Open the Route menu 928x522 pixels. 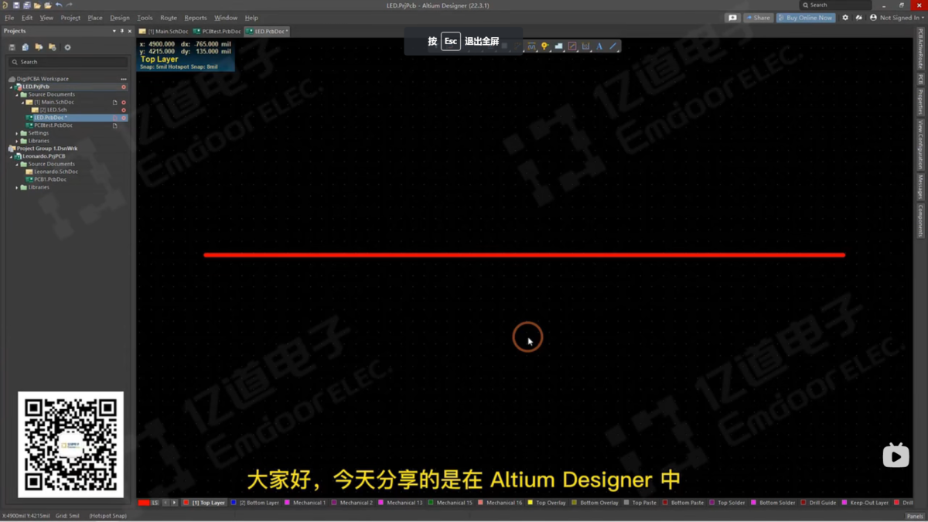169,18
